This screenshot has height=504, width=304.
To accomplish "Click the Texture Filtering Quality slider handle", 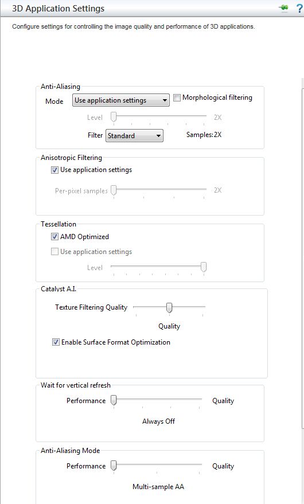I will tap(169, 307).
